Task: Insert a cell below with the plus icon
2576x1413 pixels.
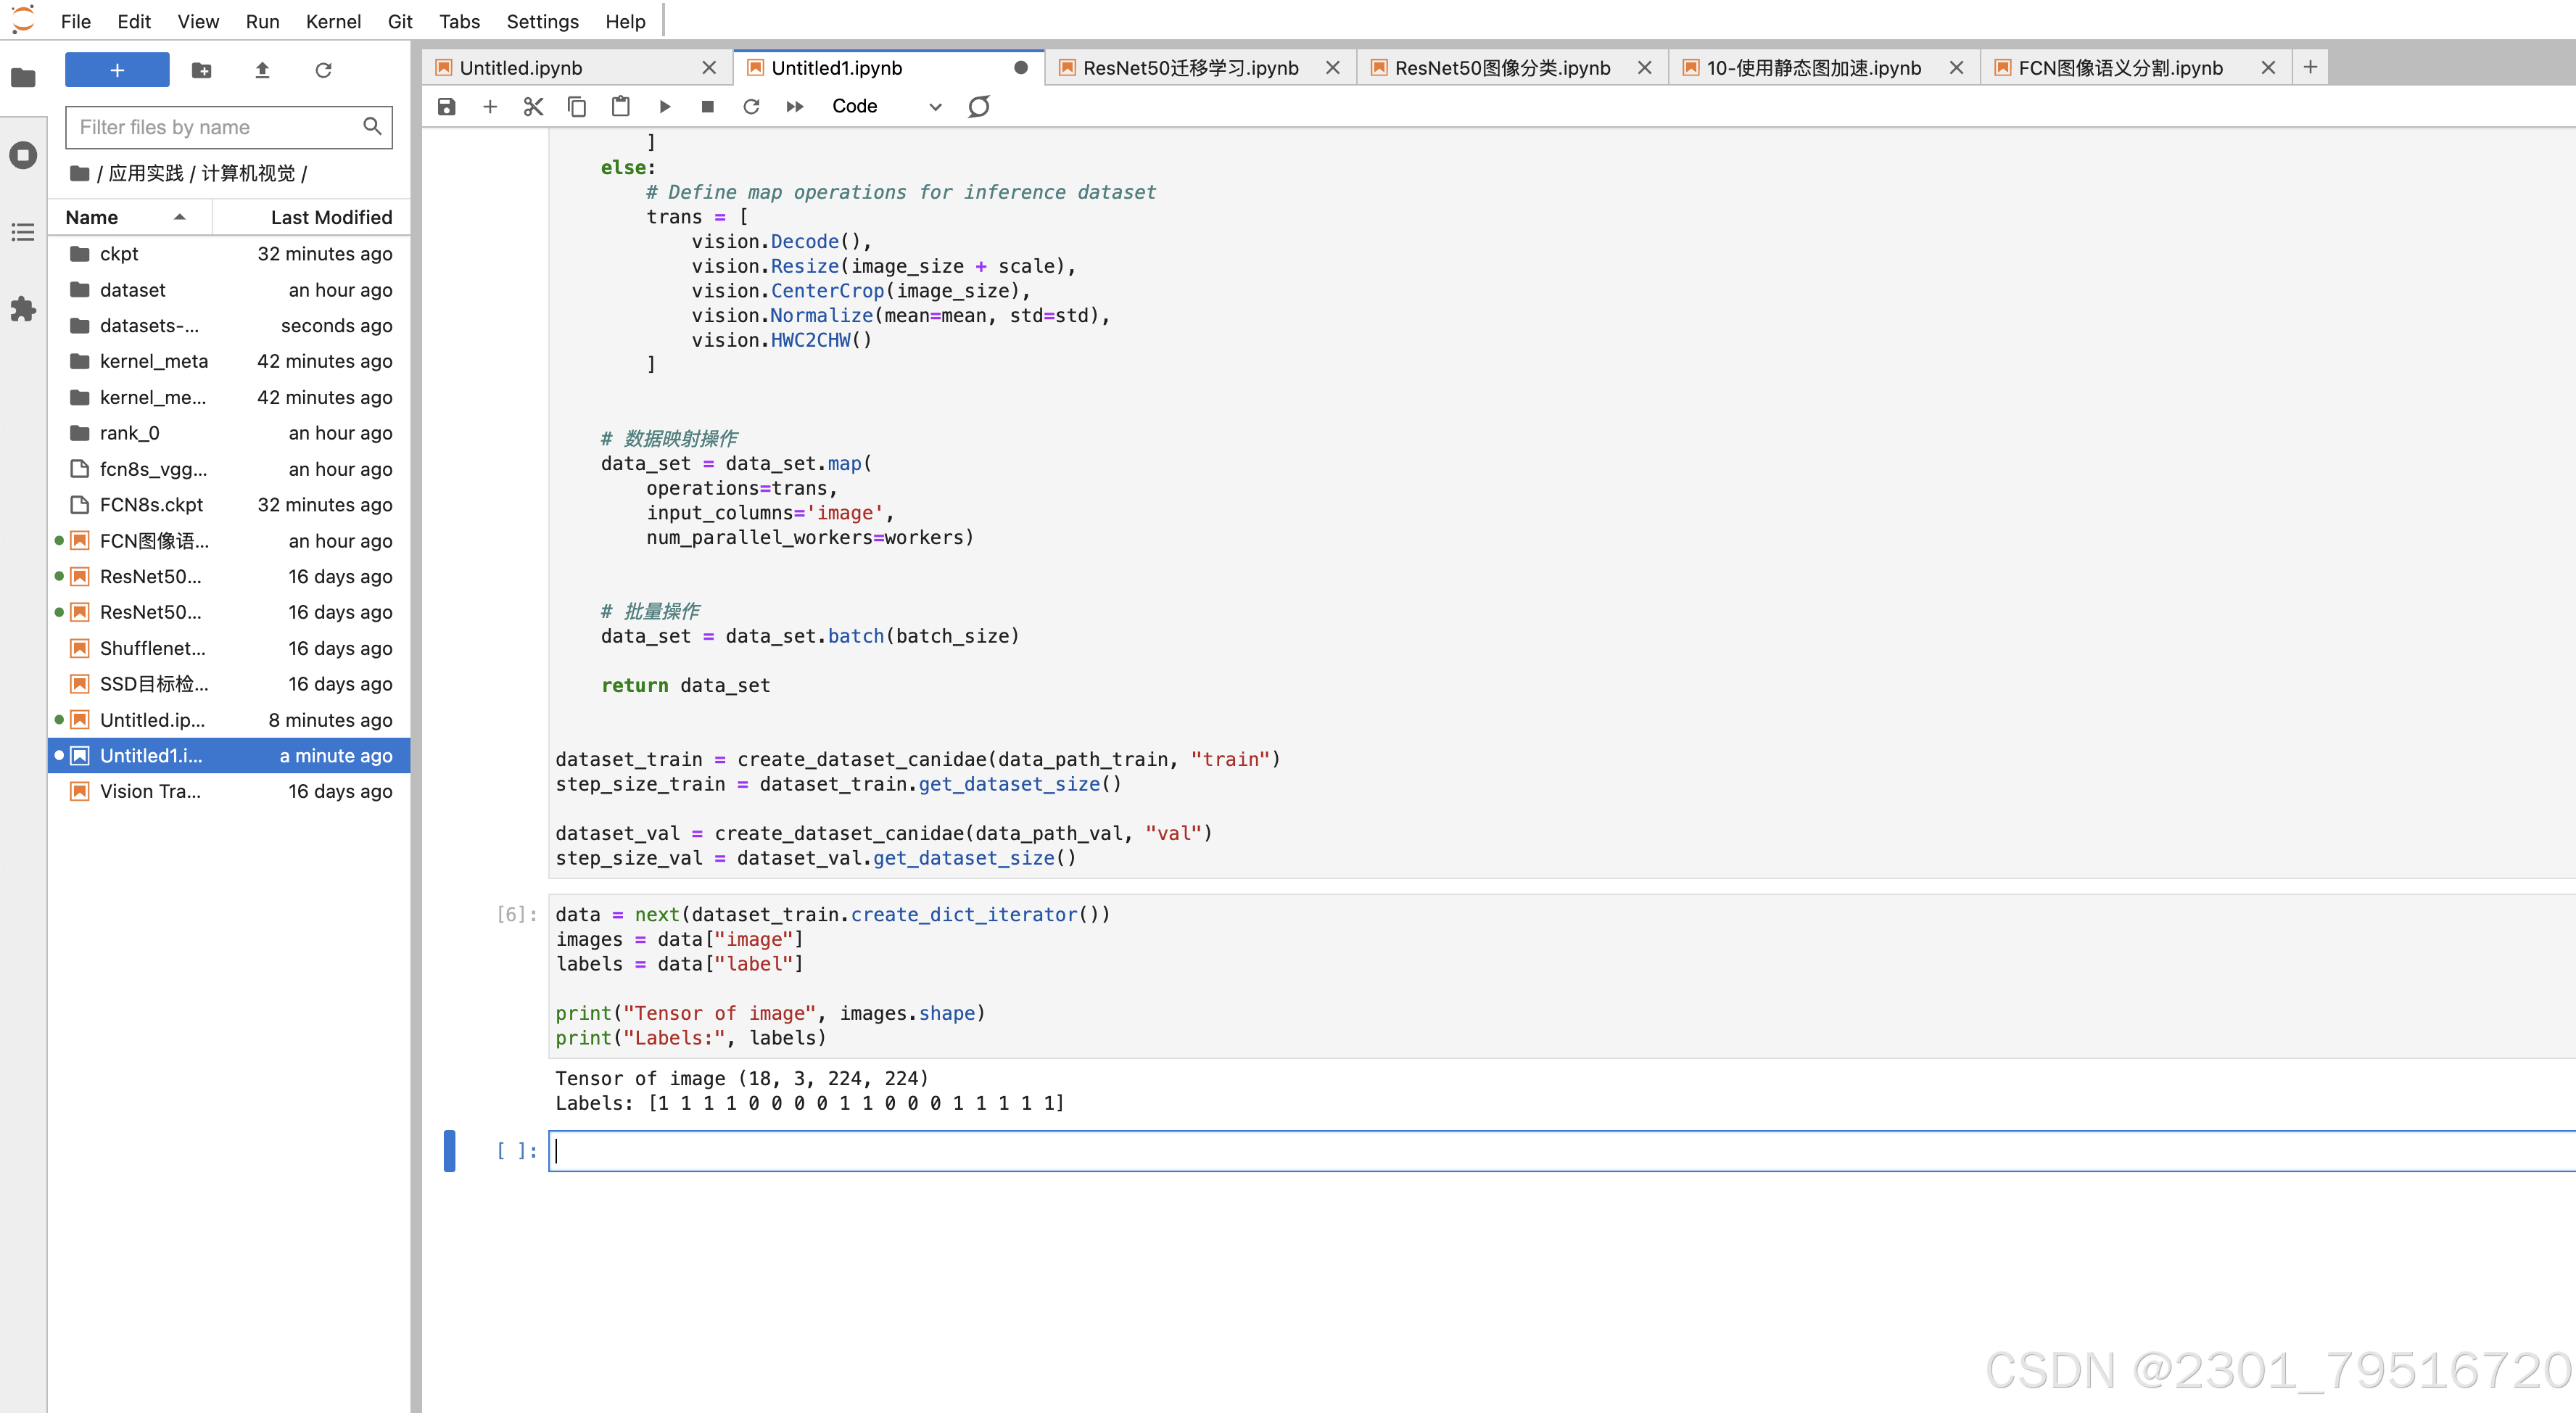Action: pos(490,106)
